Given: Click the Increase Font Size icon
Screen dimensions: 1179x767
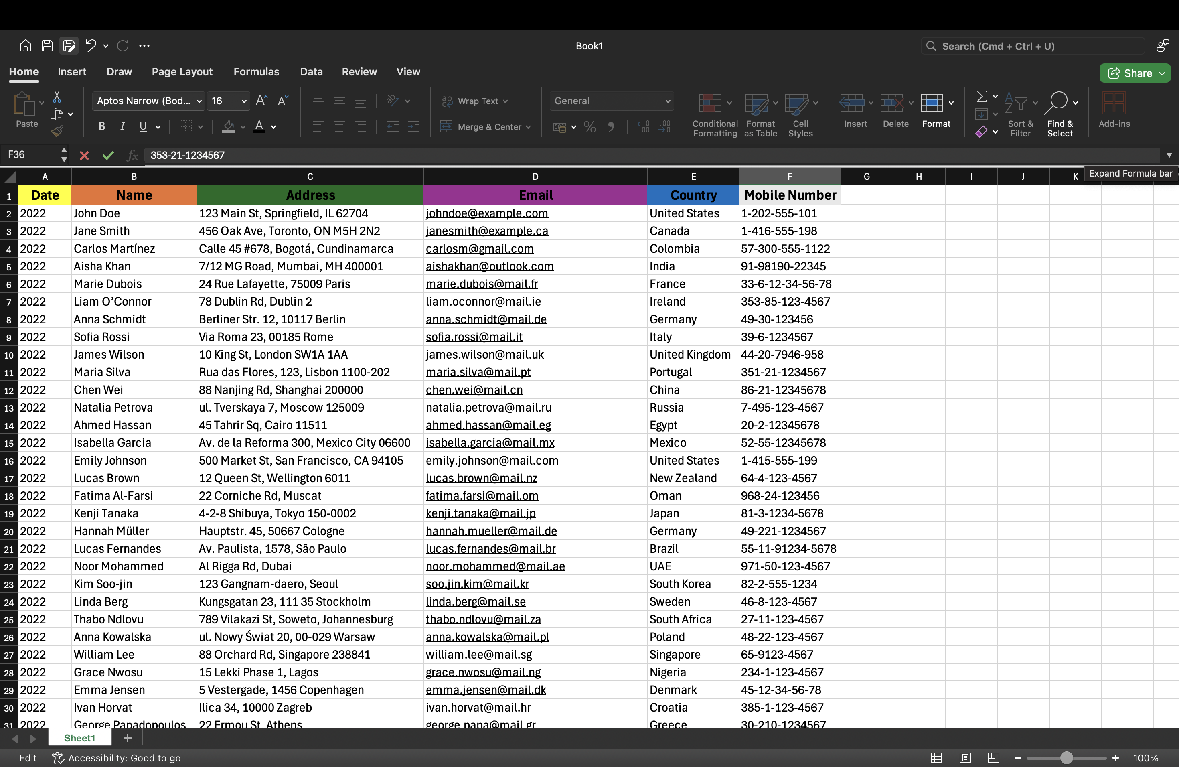Looking at the screenshot, I should [x=261, y=101].
